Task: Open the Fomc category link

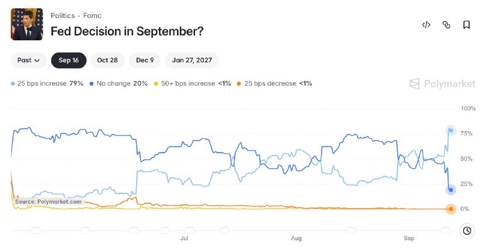Action: point(92,16)
